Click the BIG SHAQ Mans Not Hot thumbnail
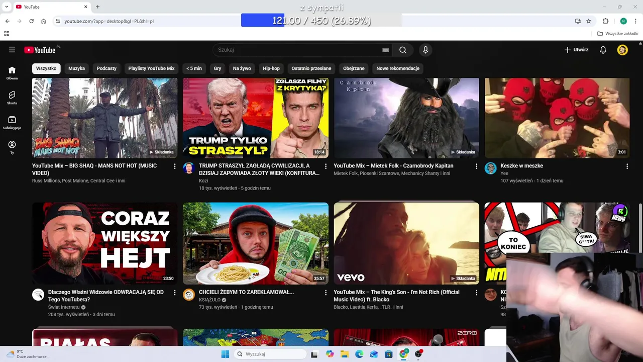The image size is (643, 362). pos(104,118)
